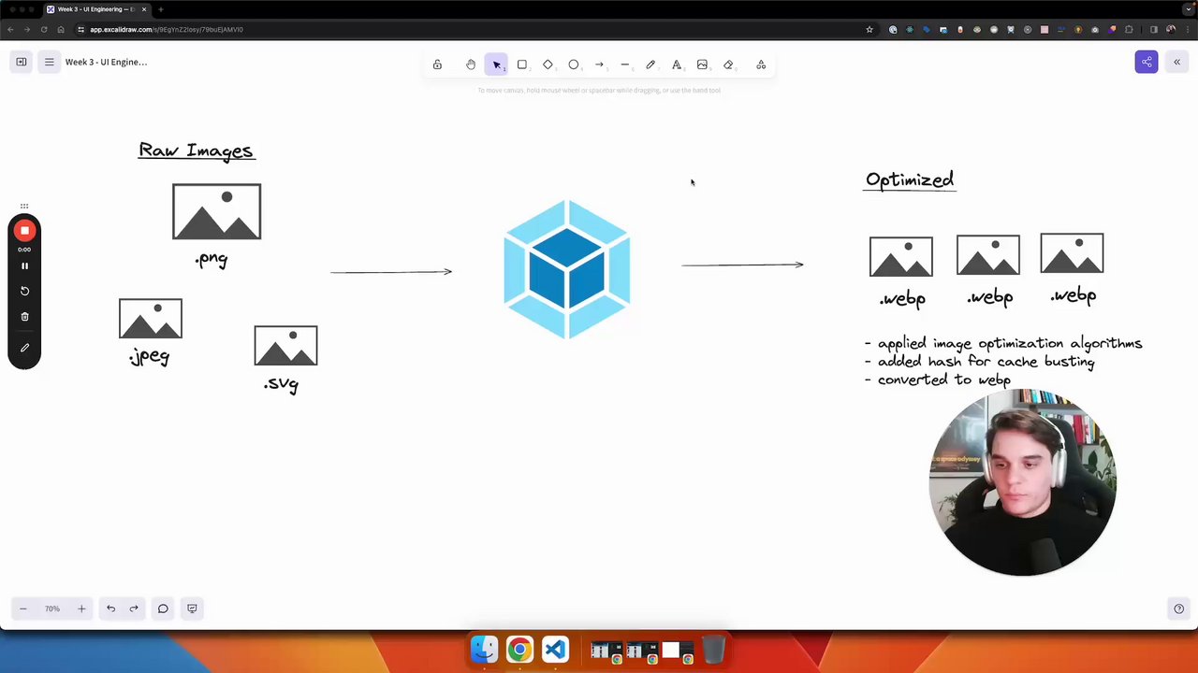This screenshot has height=673, width=1198.
Task: Open Trash from the Dock
Action: pos(713,649)
